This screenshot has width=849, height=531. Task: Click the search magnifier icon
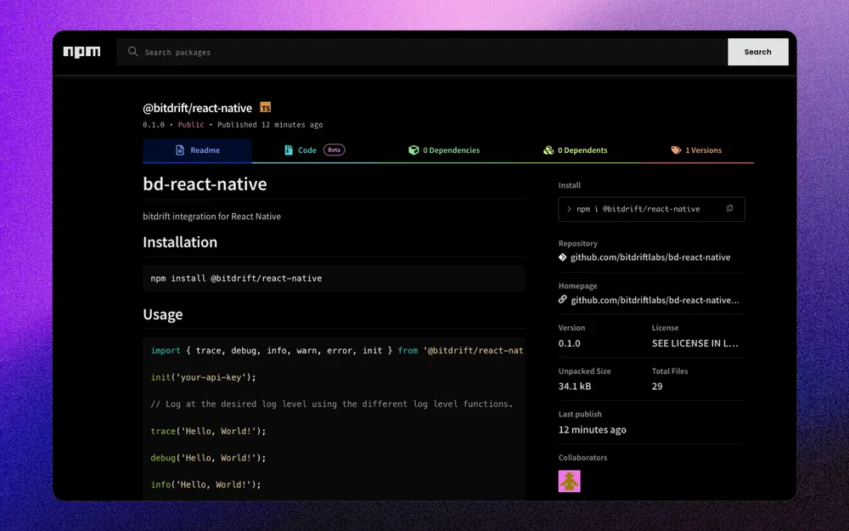coord(132,52)
